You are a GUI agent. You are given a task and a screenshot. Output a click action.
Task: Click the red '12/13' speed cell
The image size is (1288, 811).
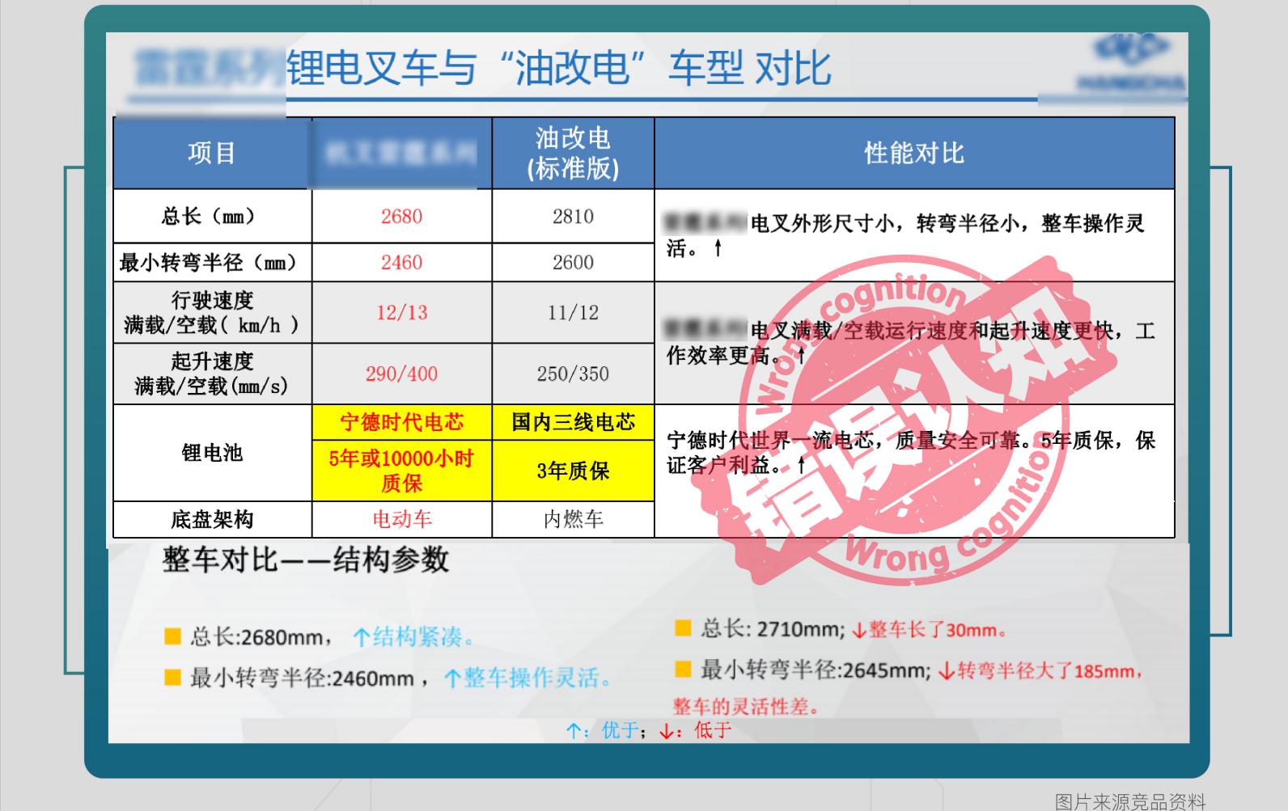pyautogui.click(x=402, y=312)
